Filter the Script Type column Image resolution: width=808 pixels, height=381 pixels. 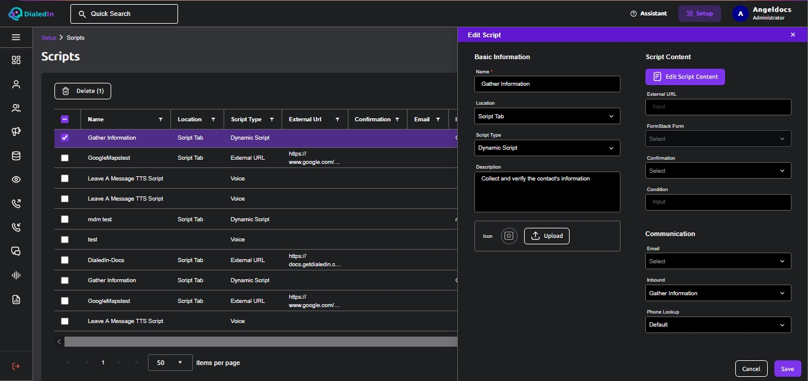tap(272, 120)
